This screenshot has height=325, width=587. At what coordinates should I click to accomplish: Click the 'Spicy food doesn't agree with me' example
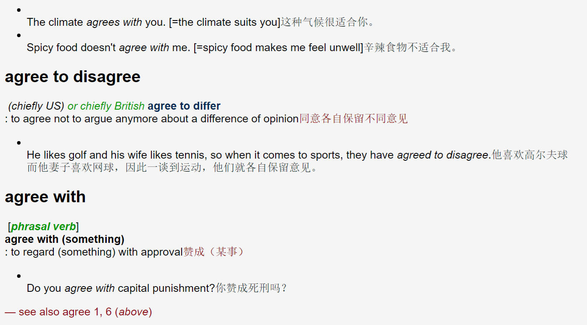[x=195, y=47]
